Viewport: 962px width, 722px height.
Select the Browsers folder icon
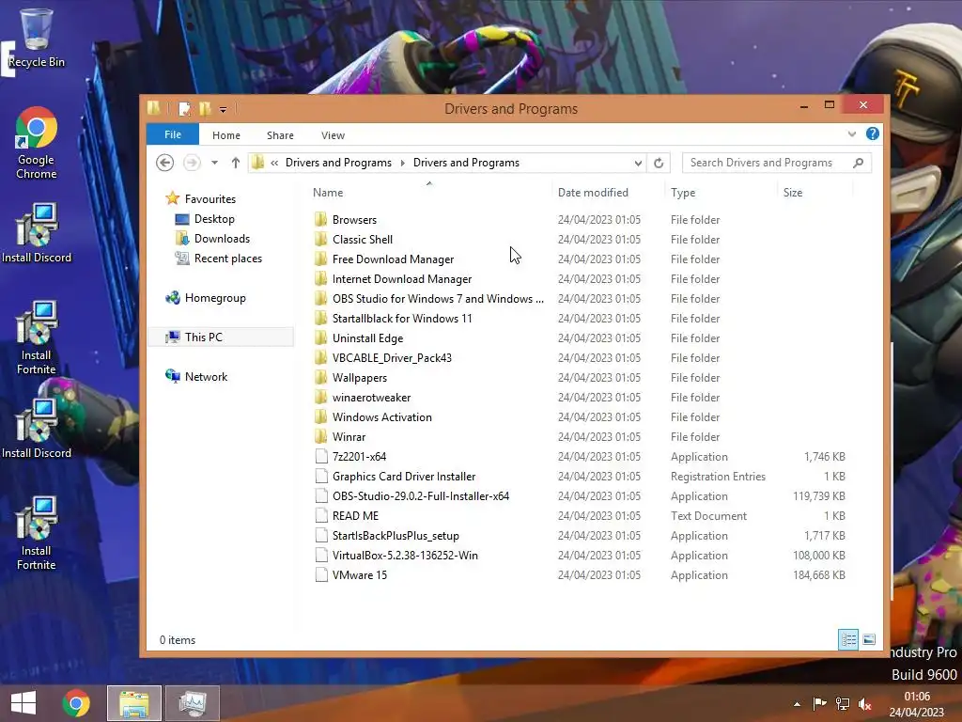(x=320, y=220)
